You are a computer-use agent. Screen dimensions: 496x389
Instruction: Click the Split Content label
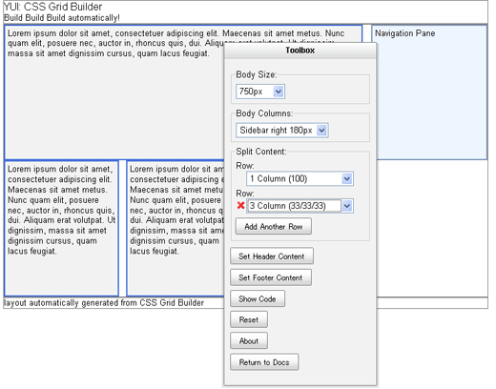click(261, 152)
